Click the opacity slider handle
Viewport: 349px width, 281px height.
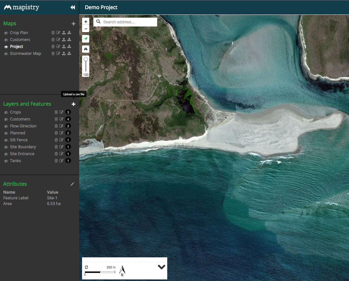click(86, 59)
